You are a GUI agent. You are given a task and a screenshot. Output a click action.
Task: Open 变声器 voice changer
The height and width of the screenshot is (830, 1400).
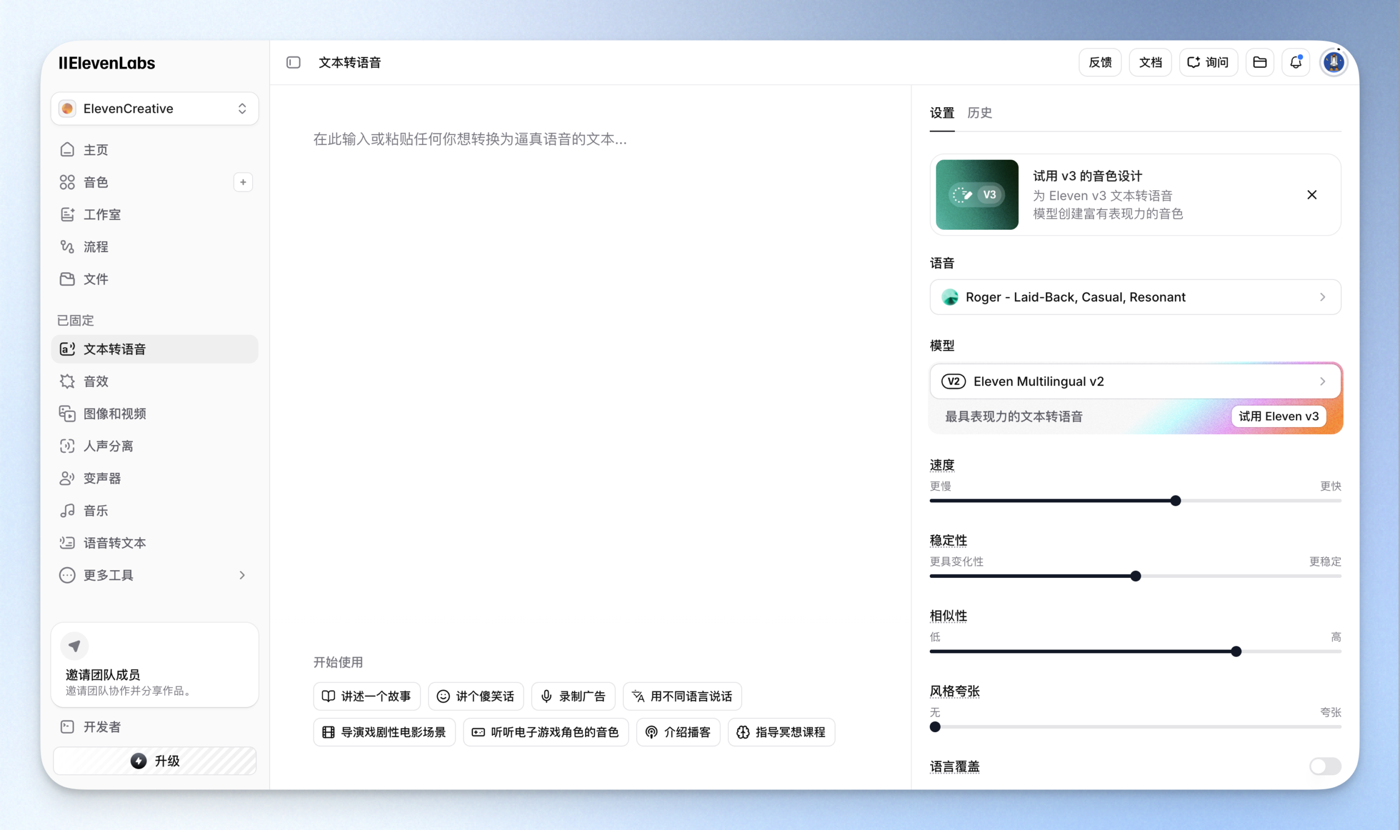(x=154, y=479)
